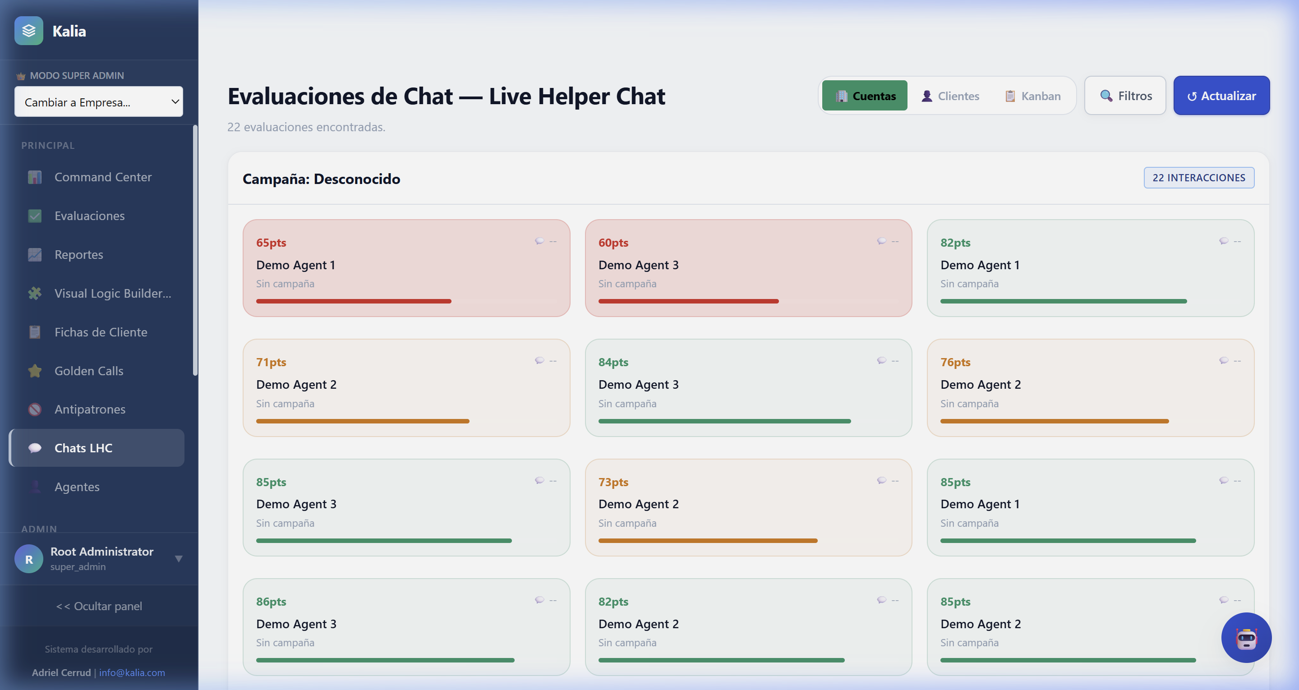This screenshot has width=1299, height=690.
Task: Click the Antipatrones prohibited icon
Action: tap(35, 409)
